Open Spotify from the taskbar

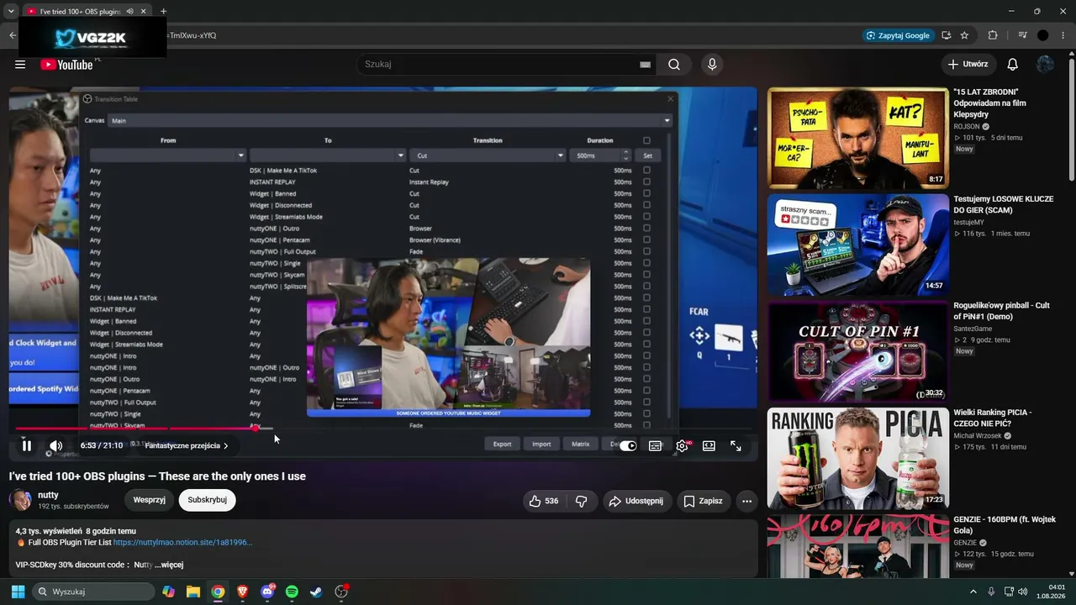point(292,592)
